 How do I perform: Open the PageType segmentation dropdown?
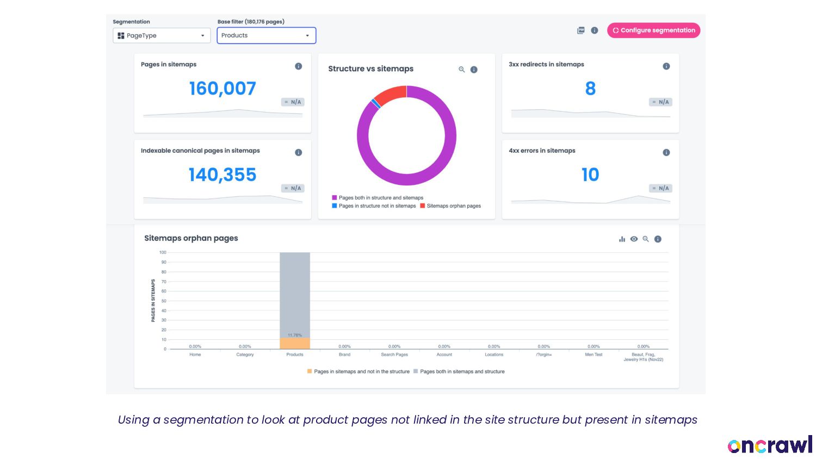[x=162, y=36]
